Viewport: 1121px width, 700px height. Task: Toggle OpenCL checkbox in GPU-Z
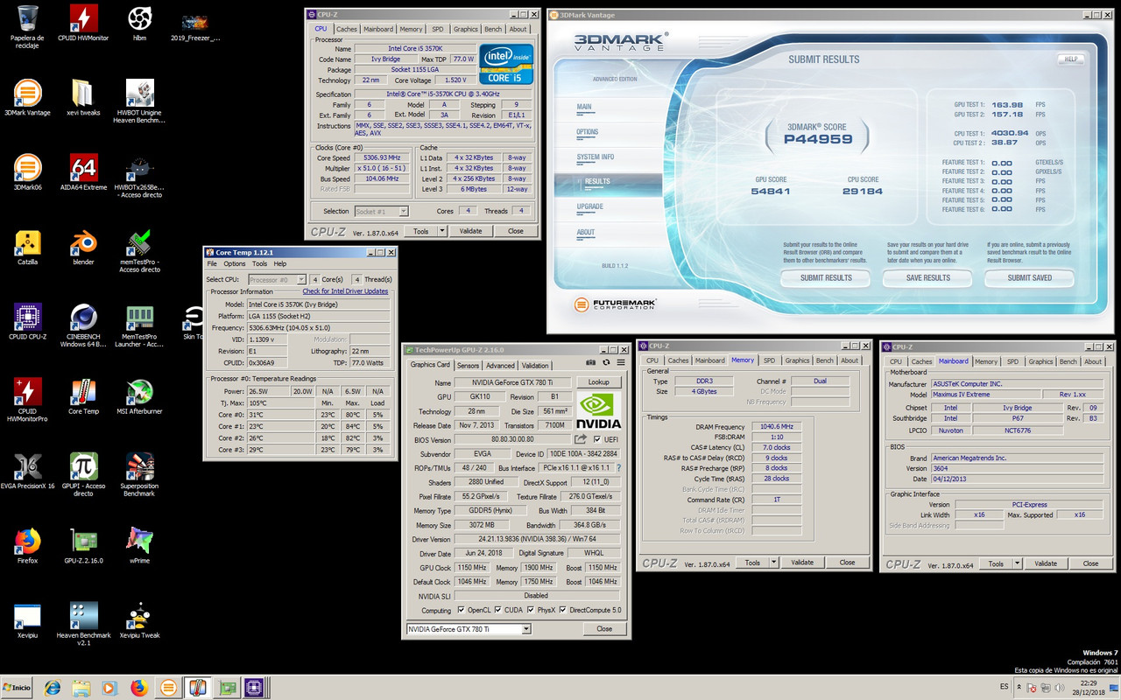(x=460, y=610)
